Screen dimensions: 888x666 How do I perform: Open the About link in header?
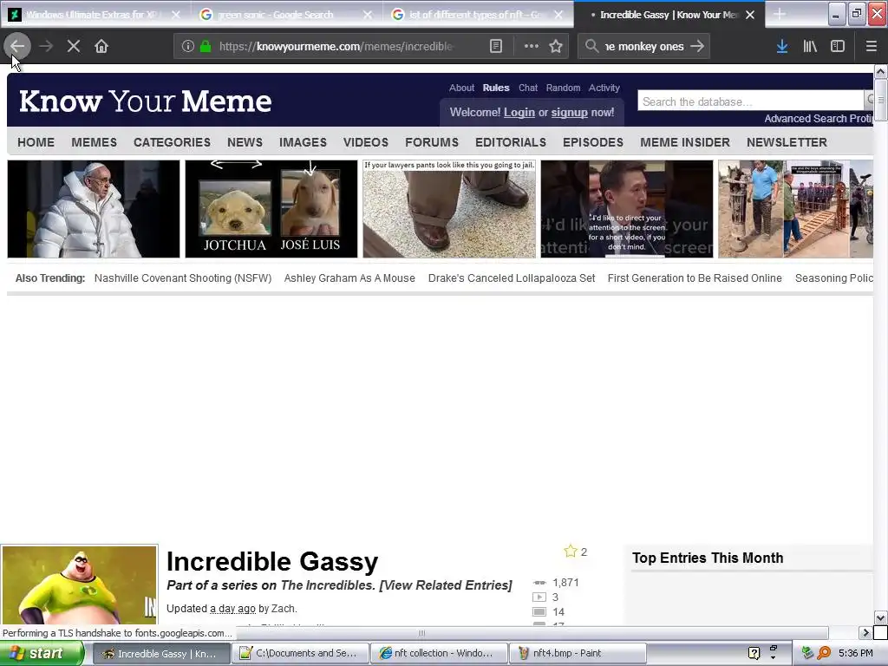(461, 88)
